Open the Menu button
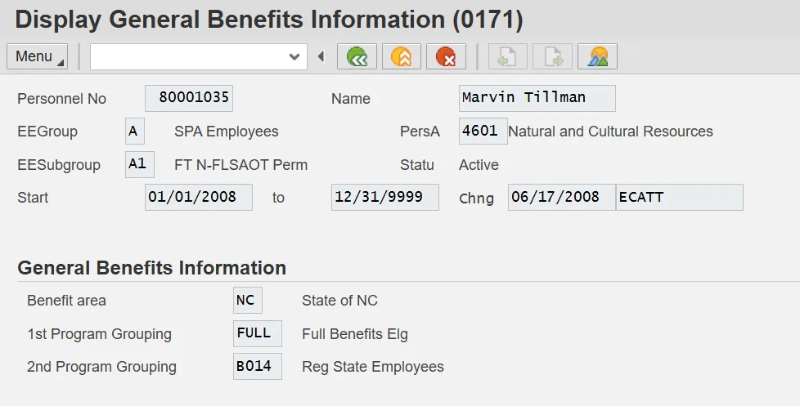 click(37, 56)
